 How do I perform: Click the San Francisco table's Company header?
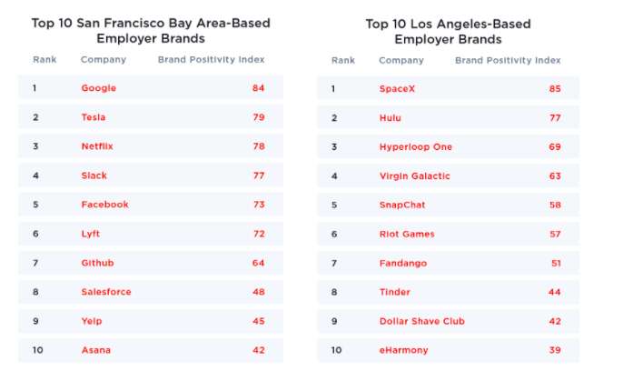(x=104, y=60)
